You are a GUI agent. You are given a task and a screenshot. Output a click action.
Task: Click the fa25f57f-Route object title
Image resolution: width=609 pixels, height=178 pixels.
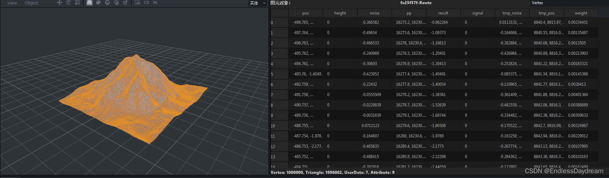point(416,3)
